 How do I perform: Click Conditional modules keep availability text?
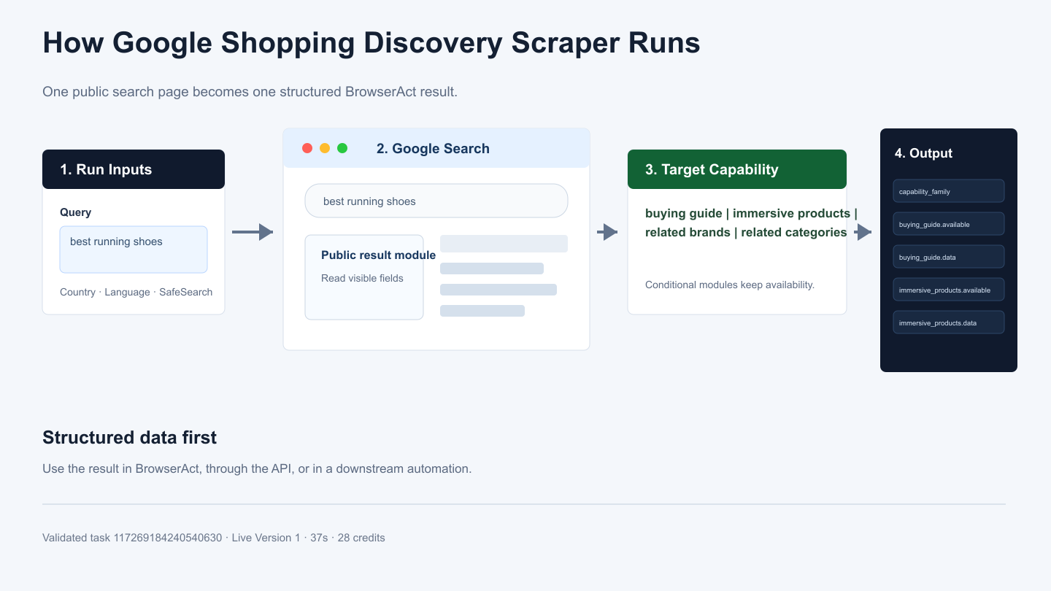(x=730, y=285)
